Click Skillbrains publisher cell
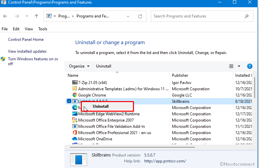 [180, 101]
